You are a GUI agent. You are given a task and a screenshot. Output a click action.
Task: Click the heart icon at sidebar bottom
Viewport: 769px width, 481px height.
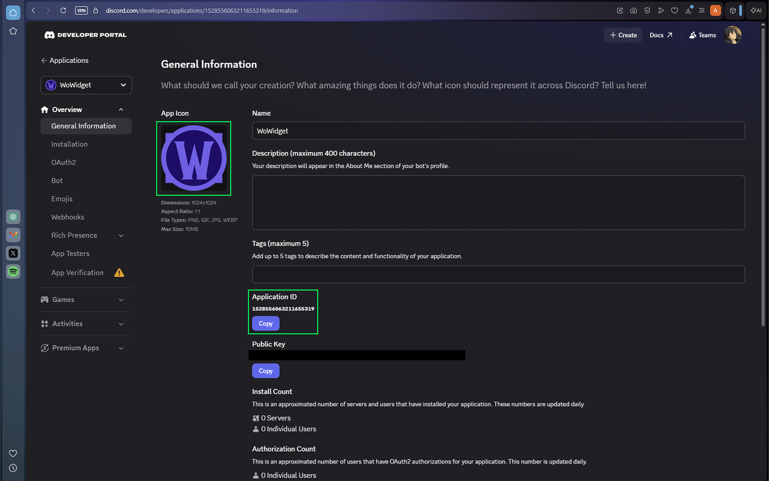point(13,454)
